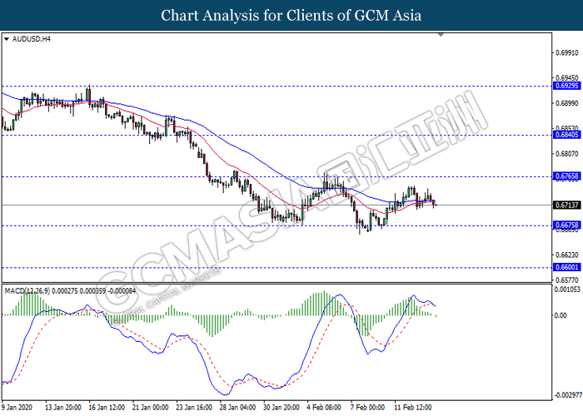Select the 0.69295 price level label
The height and width of the screenshot is (416, 583).
click(566, 86)
